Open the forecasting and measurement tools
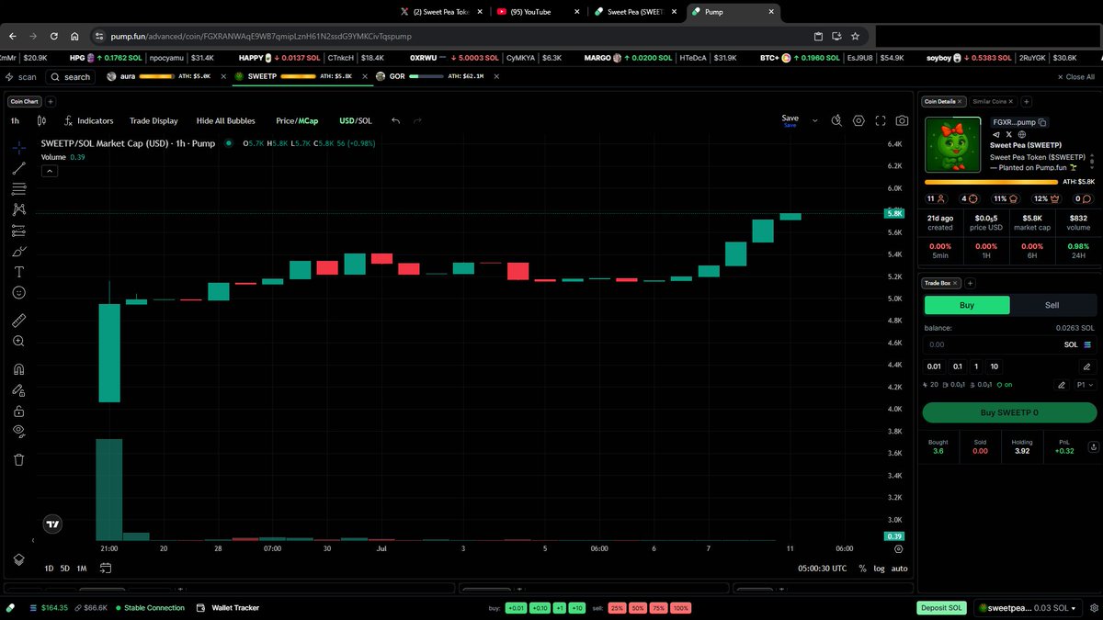 (18, 231)
